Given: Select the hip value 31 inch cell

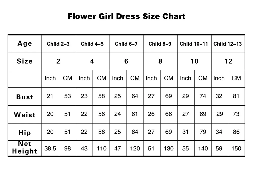Looking at the screenshot, I should coord(185,132).
